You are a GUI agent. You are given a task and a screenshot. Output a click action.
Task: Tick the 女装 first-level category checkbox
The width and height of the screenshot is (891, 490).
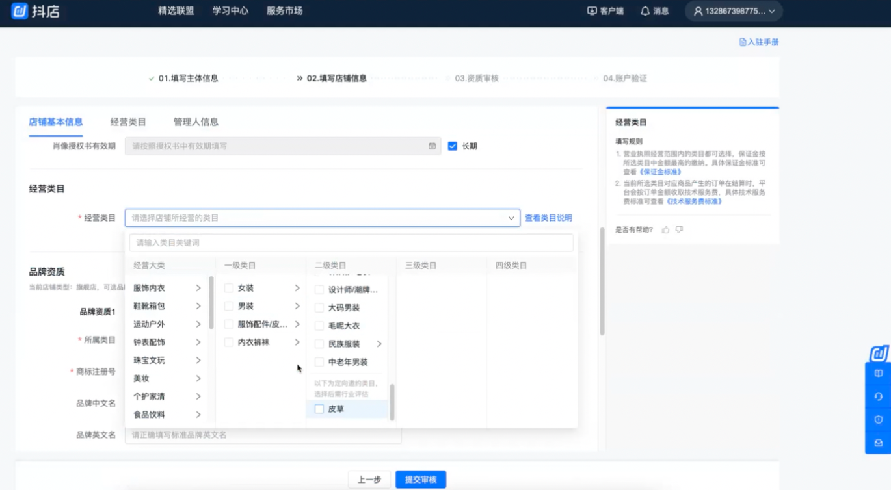point(229,288)
